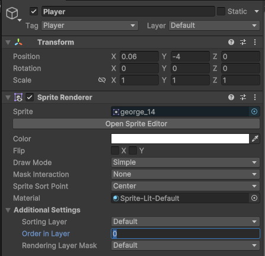Screen dimensions: 265x256
Task: Enable the Static checkbox
Action: 221,11
